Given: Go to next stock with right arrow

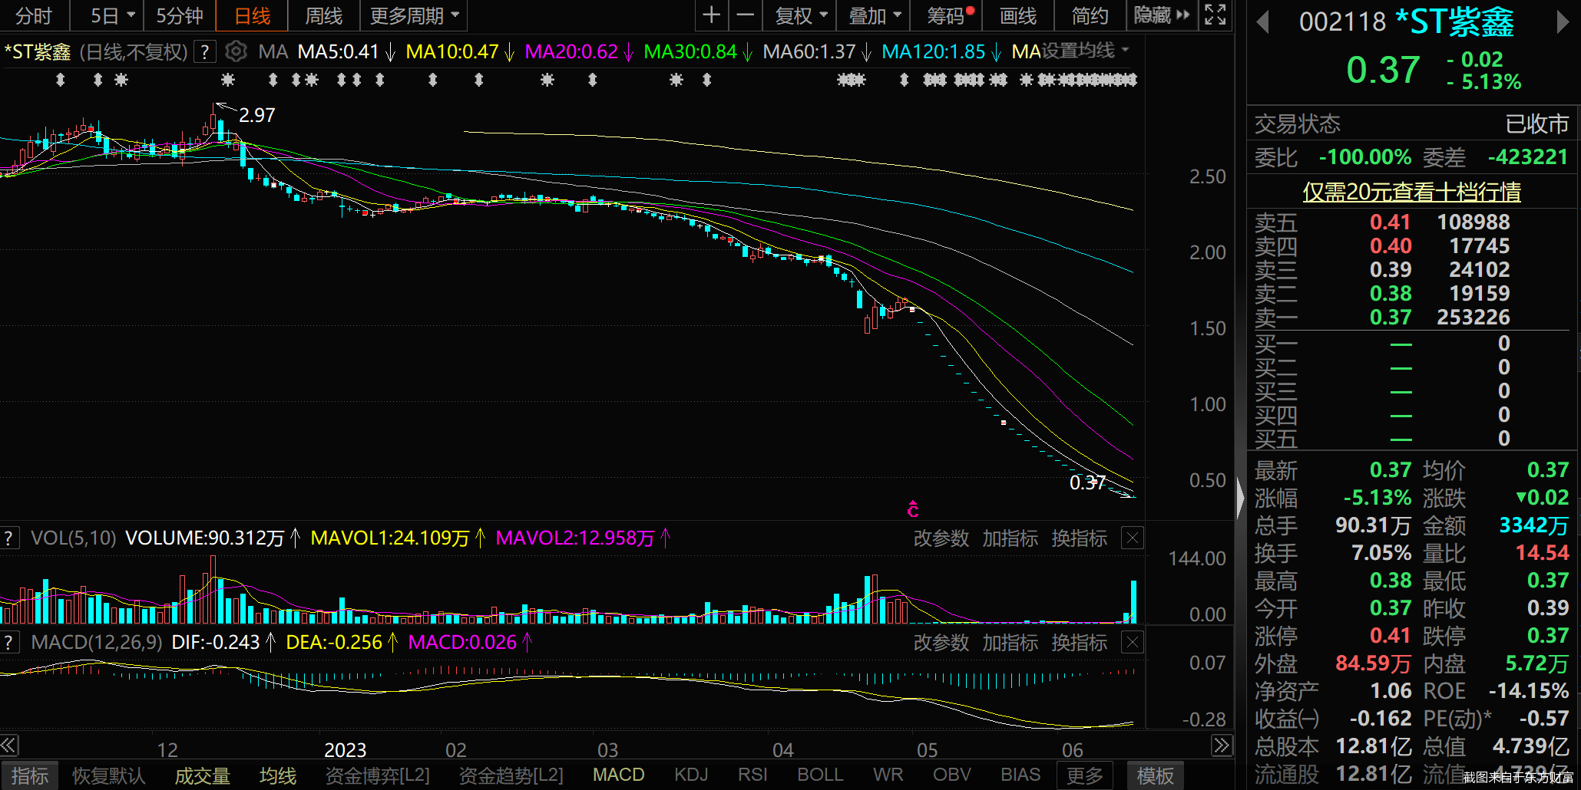Looking at the screenshot, I should 1562,22.
